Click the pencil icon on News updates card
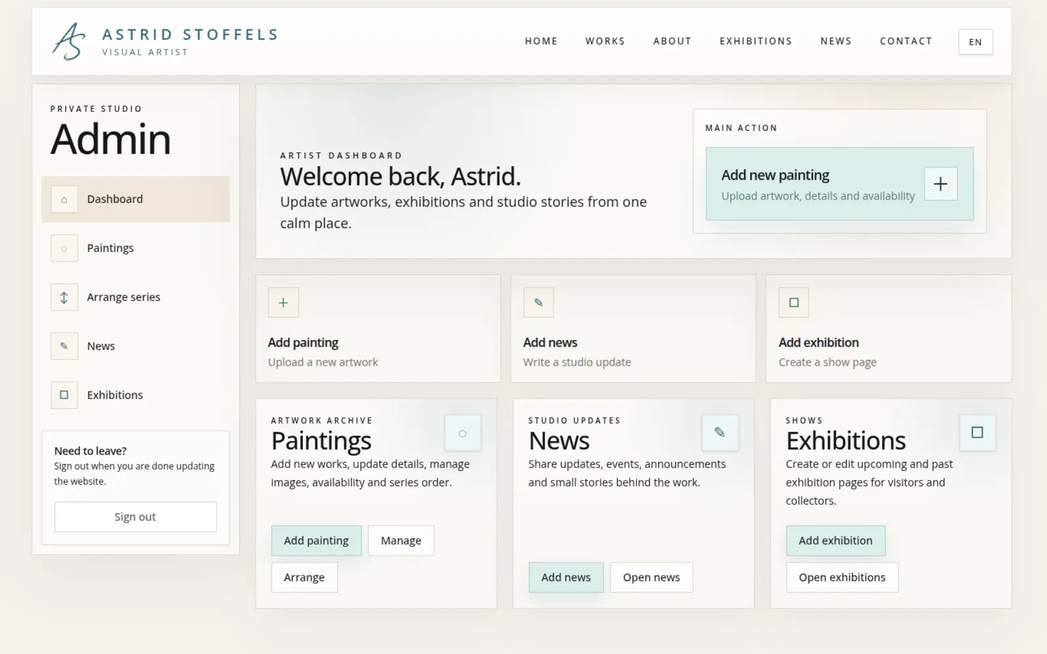This screenshot has width=1047, height=654. pos(720,433)
